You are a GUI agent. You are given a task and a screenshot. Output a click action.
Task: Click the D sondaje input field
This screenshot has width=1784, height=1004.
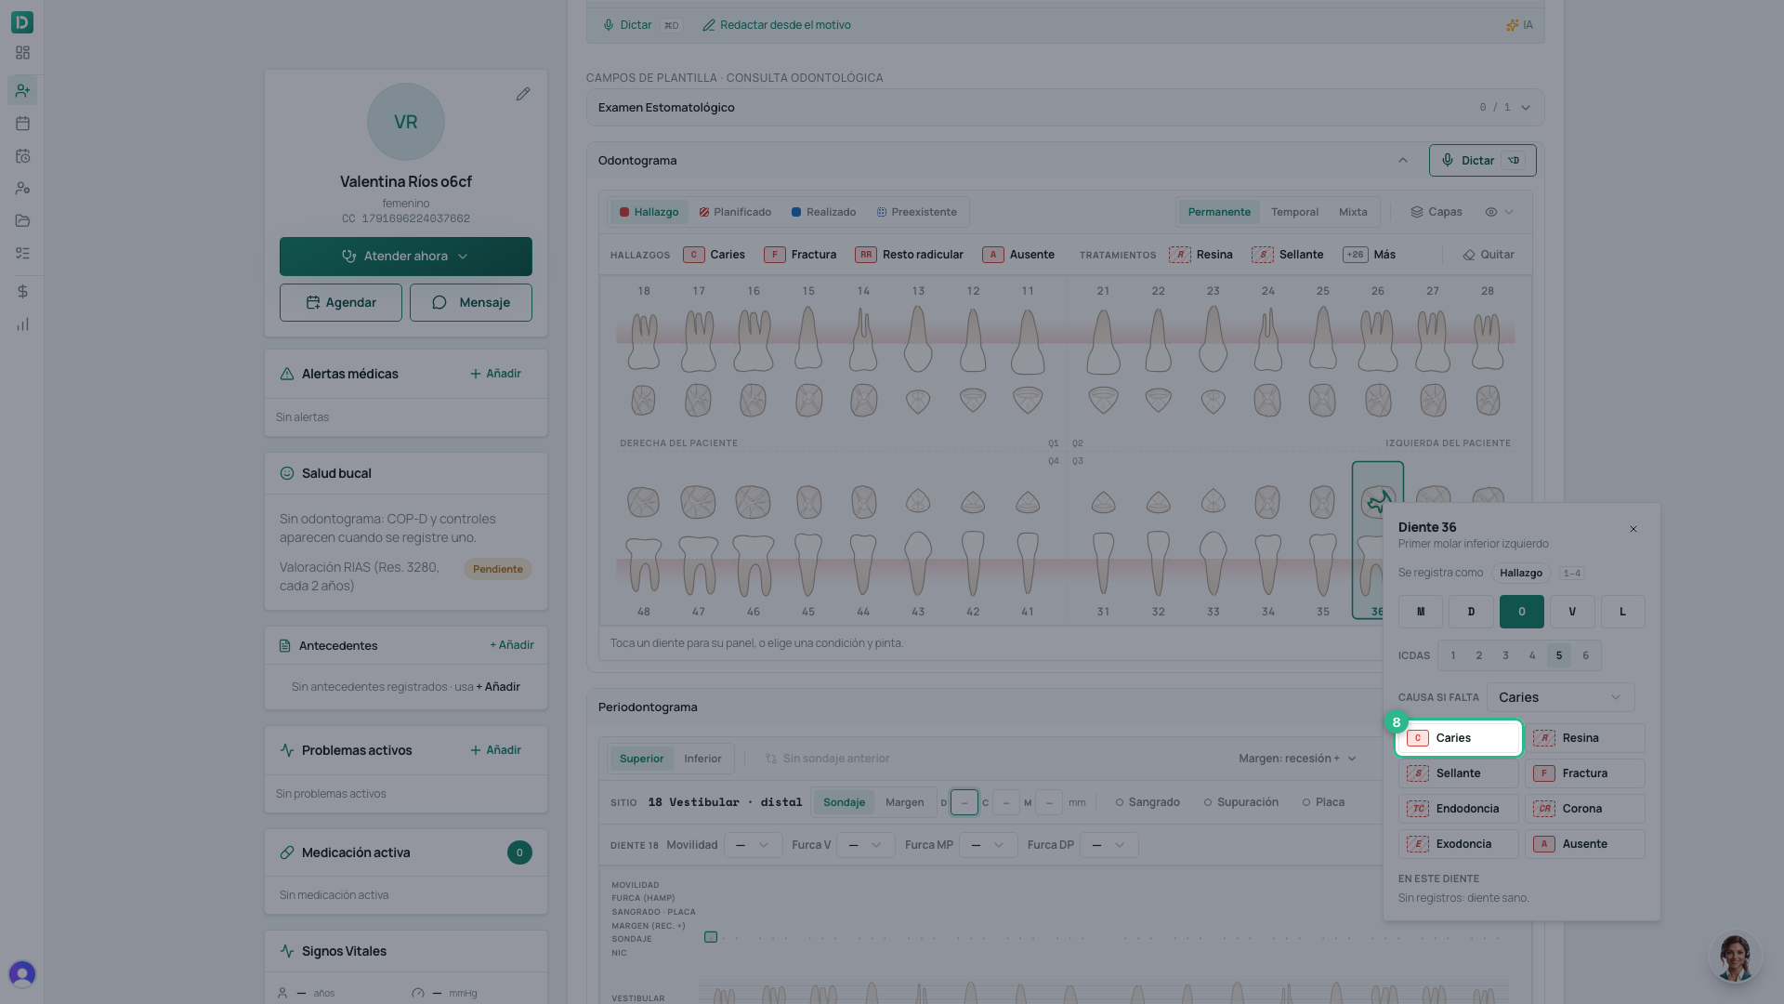point(964,802)
